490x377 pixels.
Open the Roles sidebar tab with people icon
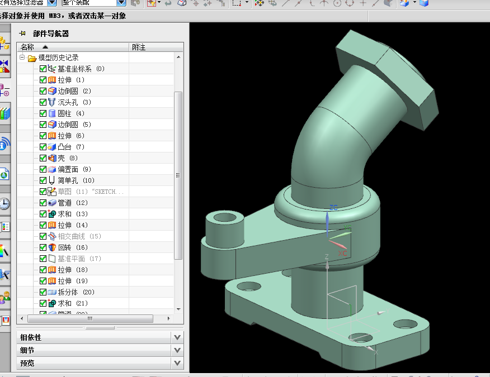[4, 297]
